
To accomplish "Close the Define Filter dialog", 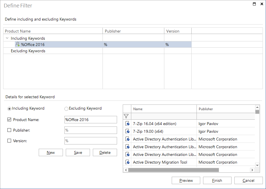I will [262, 4].
